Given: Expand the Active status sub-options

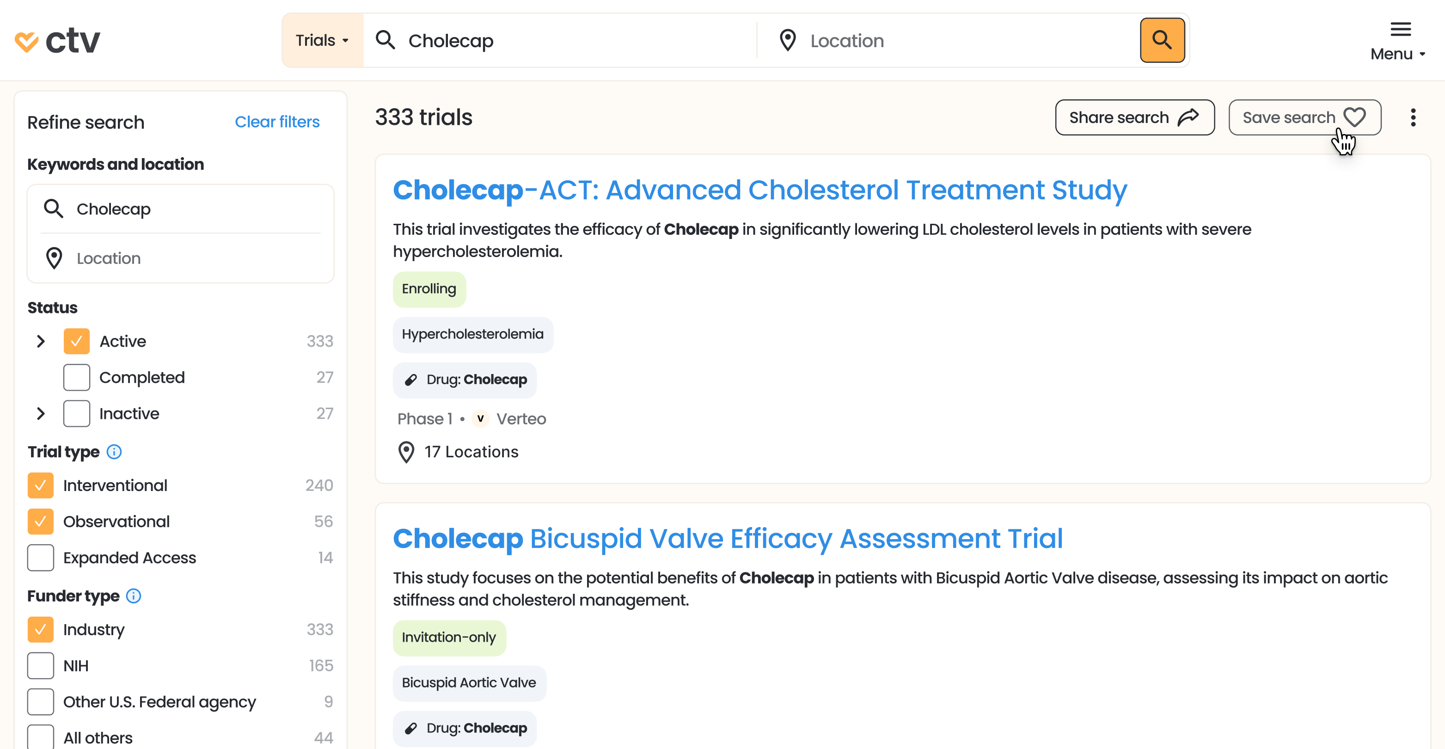Looking at the screenshot, I should [40, 341].
